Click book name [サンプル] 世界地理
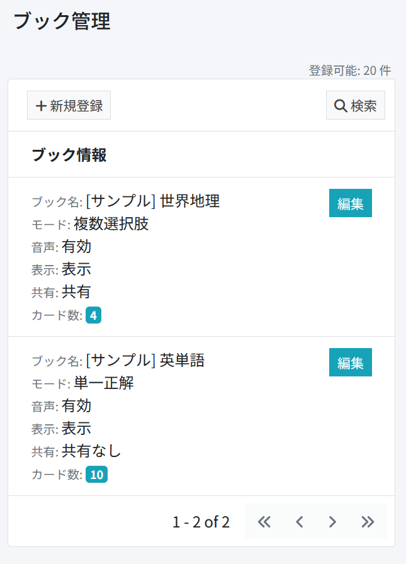Screen dimensions: 406x564 153,201
